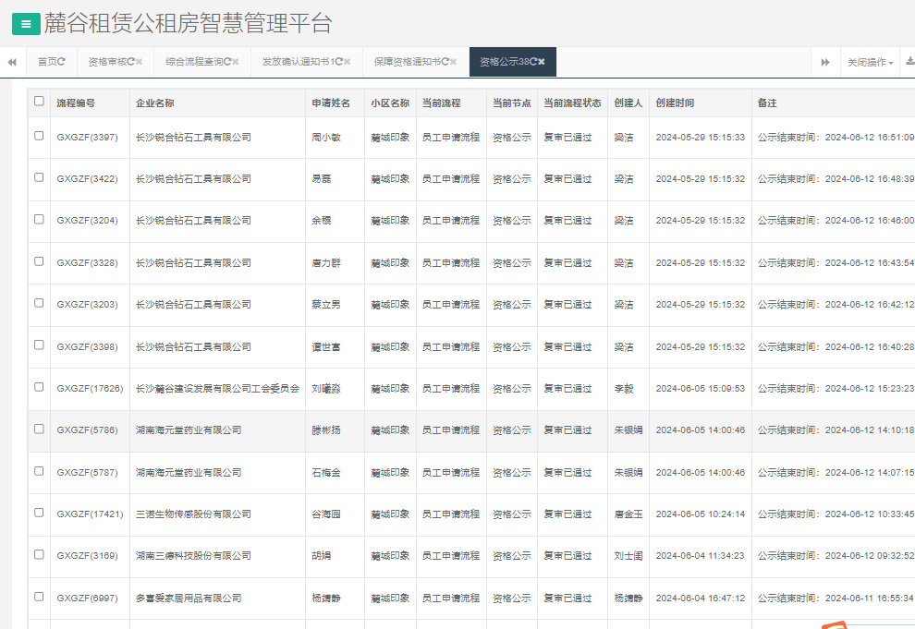Click the scroll-tabs-left double arrow icon

pos(11,62)
